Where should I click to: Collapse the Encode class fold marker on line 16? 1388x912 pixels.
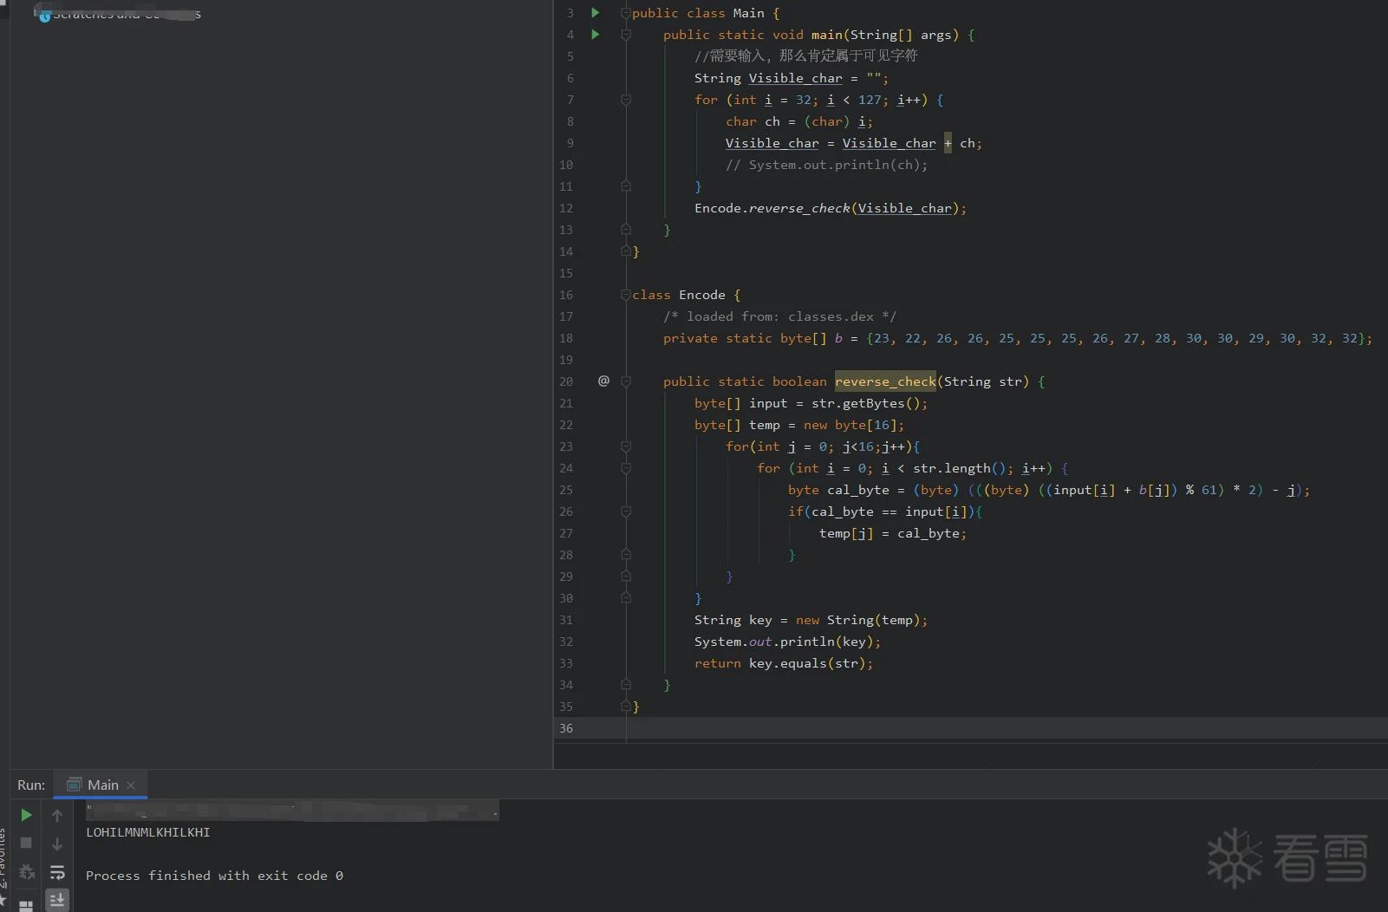(x=626, y=295)
